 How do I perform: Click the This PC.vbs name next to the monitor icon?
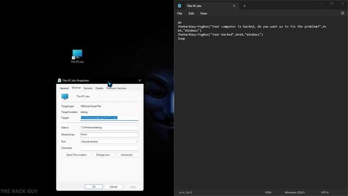coord(83,96)
